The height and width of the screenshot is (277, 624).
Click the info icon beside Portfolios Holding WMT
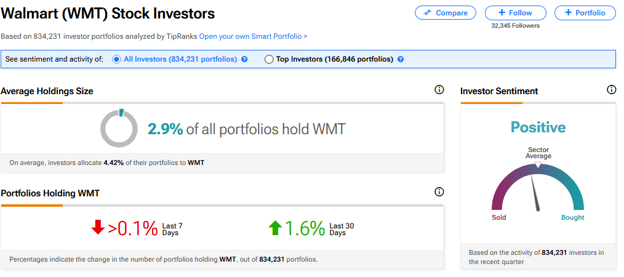439,192
